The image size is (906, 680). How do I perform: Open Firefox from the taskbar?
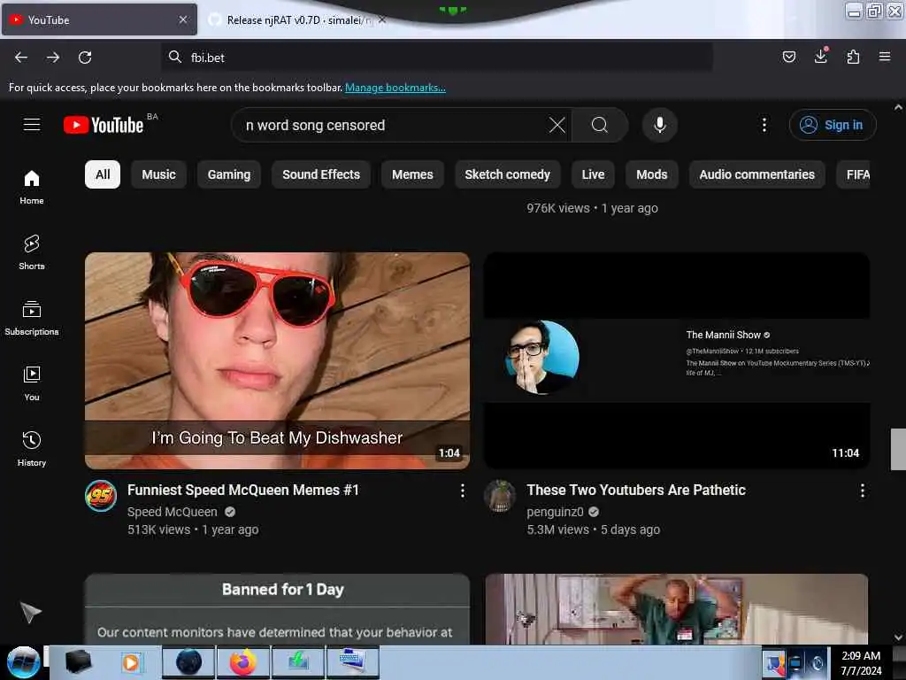[x=243, y=662]
